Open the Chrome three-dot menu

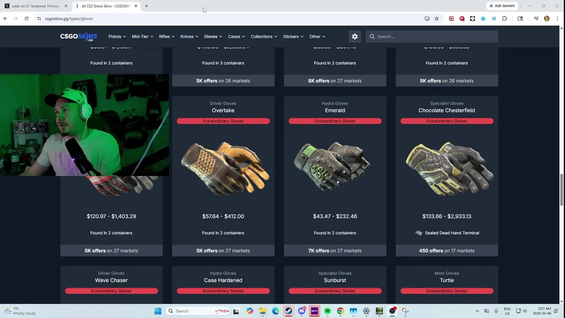(x=557, y=19)
